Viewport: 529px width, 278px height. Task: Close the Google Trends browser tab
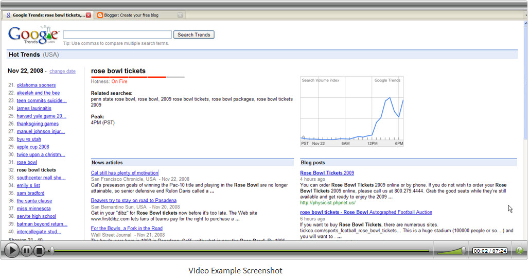point(89,15)
